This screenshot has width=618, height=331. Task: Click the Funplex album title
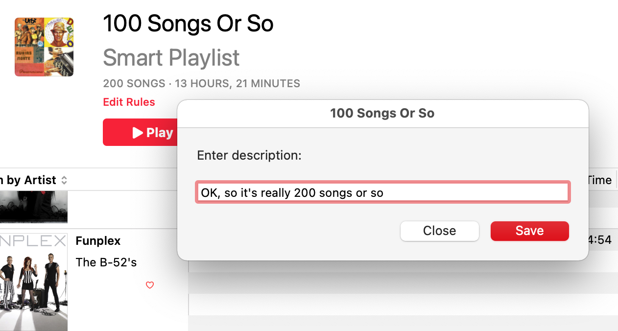[98, 241]
